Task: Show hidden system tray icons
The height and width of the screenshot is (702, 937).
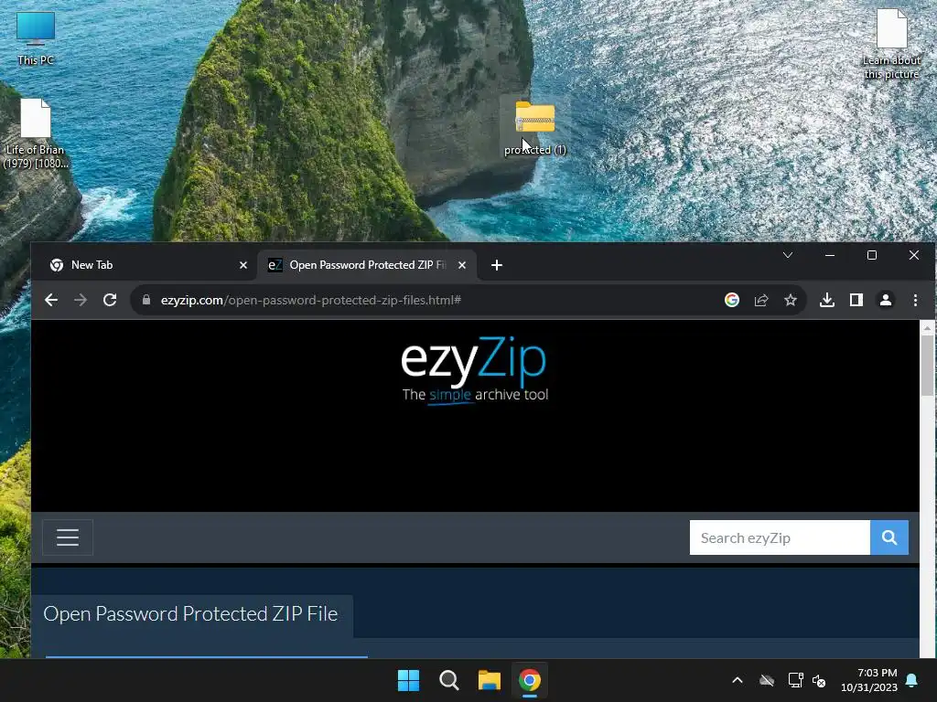Action: pyautogui.click(x=738, y=680)
